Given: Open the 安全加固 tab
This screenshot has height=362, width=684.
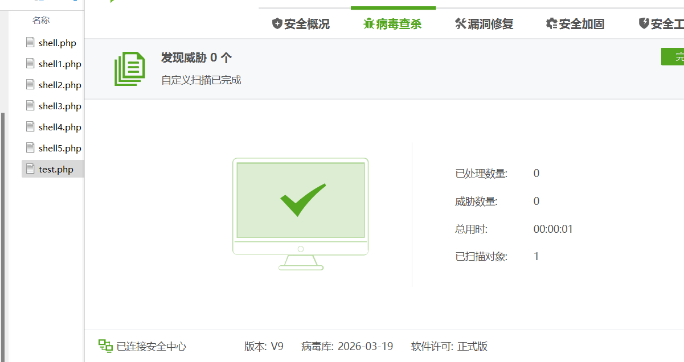Looking at the screenshot, I should 575,24.
